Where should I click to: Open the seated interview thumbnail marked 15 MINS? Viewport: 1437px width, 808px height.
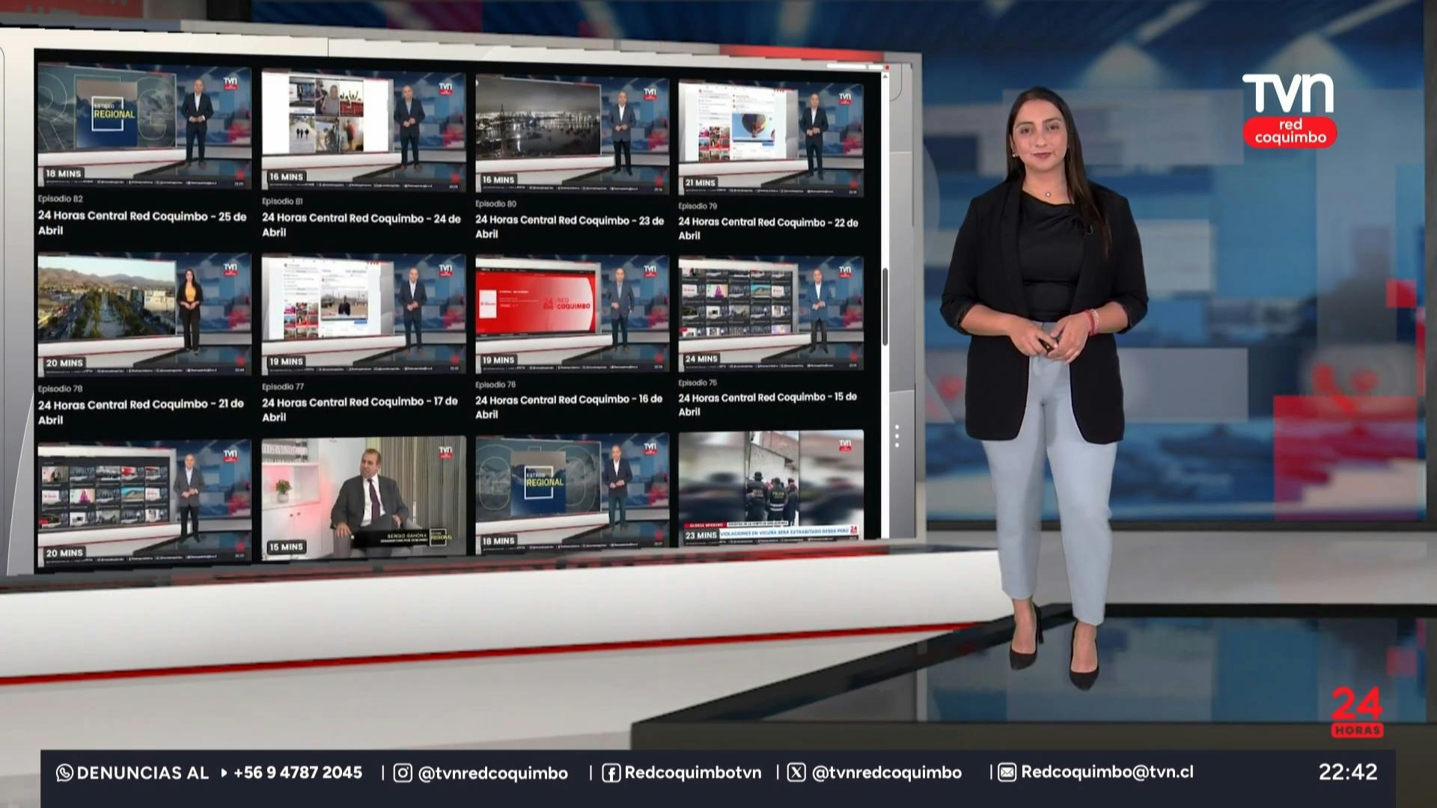click(364, 498)
